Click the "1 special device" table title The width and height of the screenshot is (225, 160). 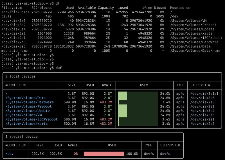coord(22,136)
